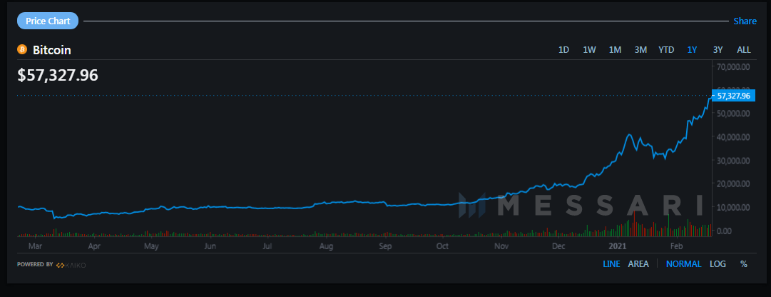Switch axis to percent (%) mode

(x=744, y=264)
